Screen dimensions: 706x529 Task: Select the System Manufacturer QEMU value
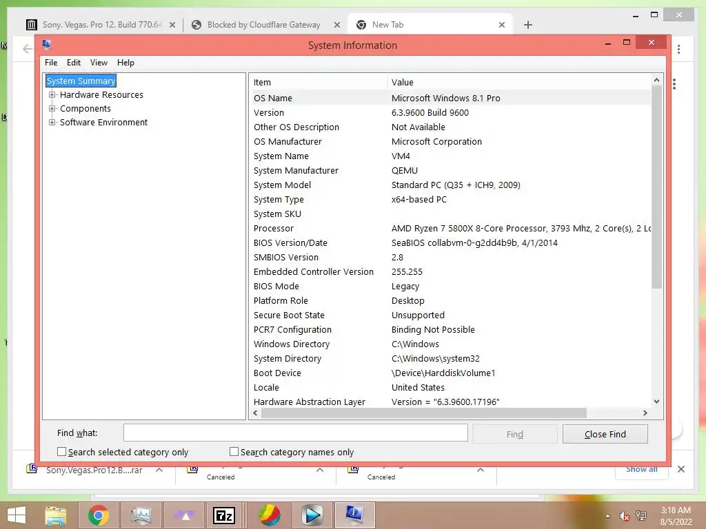pos(405,171)
